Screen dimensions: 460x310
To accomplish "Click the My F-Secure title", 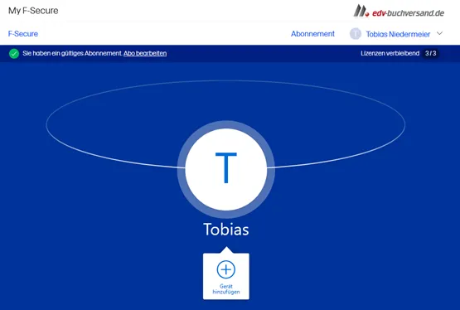I will pyautogui.click(x=33, y=11).
